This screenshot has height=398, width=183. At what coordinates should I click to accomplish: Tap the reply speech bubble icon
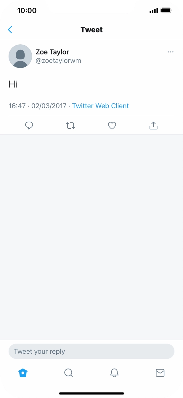pos(29,126)
